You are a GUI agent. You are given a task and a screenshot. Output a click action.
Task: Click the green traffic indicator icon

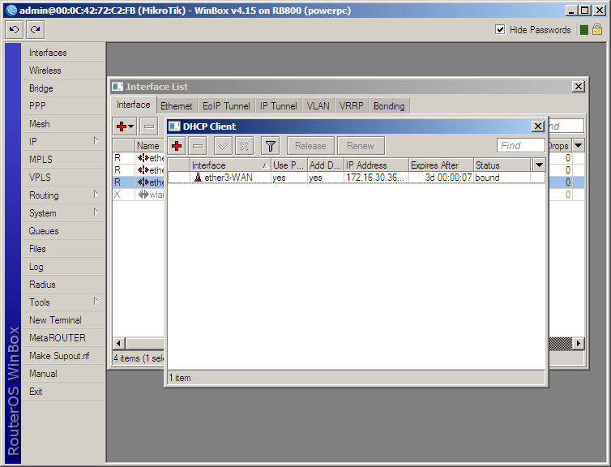(x=583, y=30)
